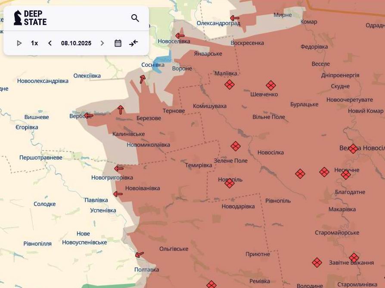Click the clash marker near Novopil
The image size is (385, 288).
point(229,183)
